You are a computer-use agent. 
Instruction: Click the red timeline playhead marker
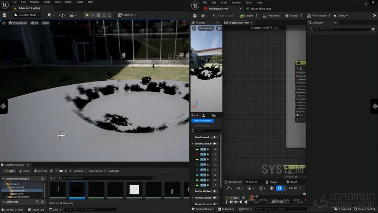[251, 198]
